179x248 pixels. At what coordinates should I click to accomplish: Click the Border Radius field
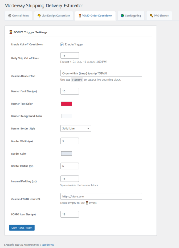(x=70, y=166)
